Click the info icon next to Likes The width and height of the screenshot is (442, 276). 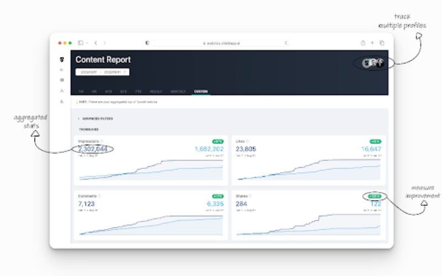[249, 141]
